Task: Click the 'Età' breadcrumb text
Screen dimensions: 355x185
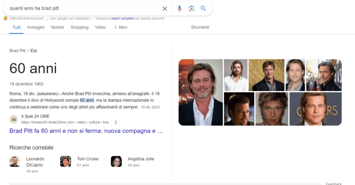Action: click(x=34, y=51)
